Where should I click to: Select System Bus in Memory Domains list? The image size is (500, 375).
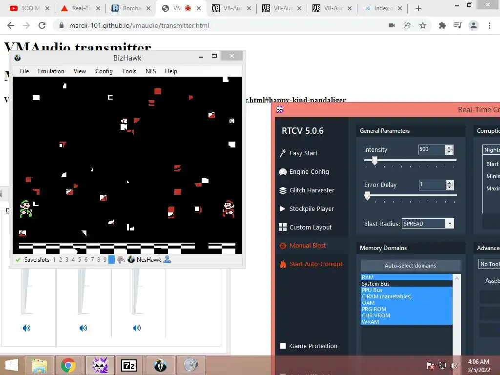407,284
